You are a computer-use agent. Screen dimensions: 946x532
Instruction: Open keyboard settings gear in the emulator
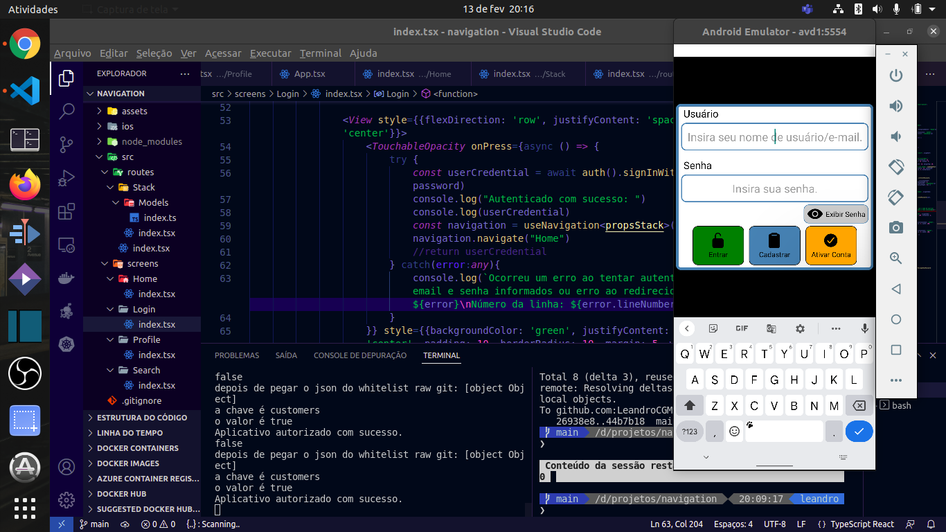(800, 329)
